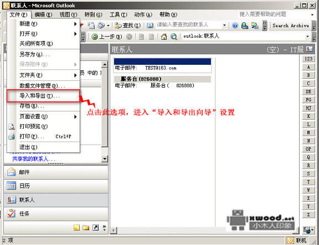Expand the contact search box dropdown
The image size is (319, 245).
click(x=224, y=25)
